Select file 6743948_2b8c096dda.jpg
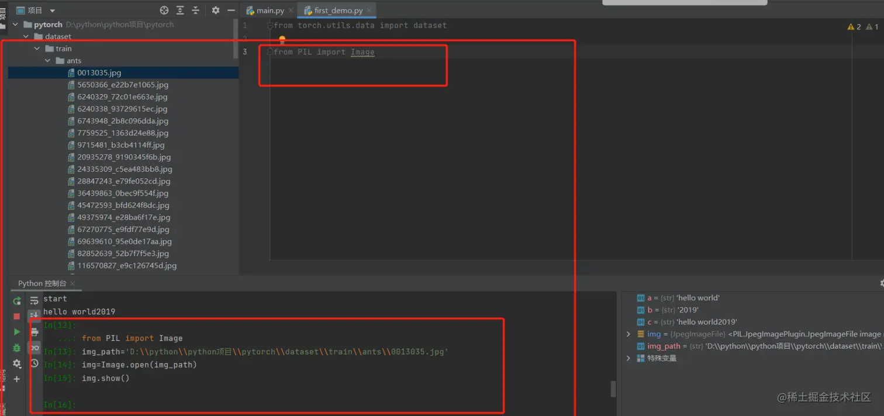Screen dimensions: 884x416 click(x=123, y=121)
